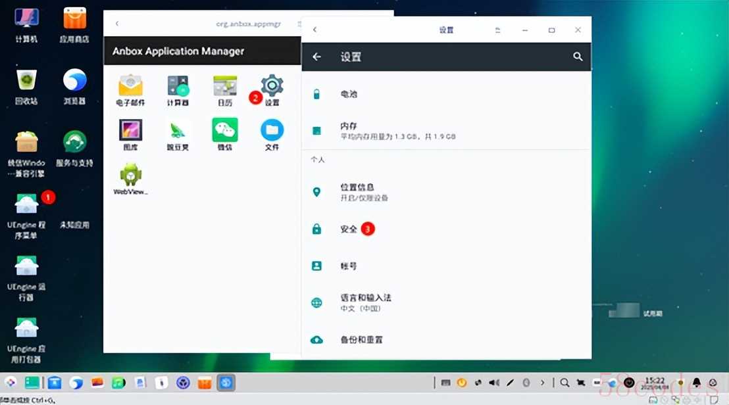This screenshot has height=405, width=729.
Task: Open 计算机 desktop icon
Action: [26, 26]
